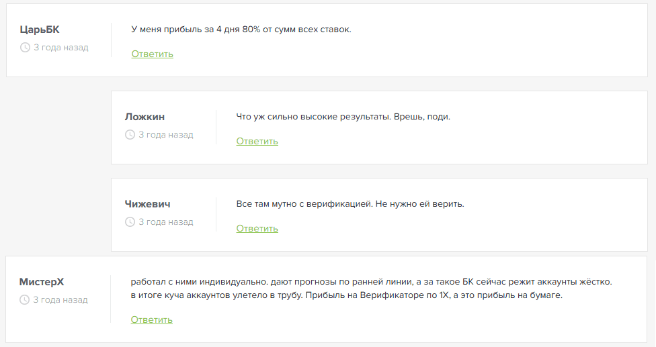Click the clock icon under Ложкин
The height and width of the screenshot is (347, 656).
pos(130,135)
